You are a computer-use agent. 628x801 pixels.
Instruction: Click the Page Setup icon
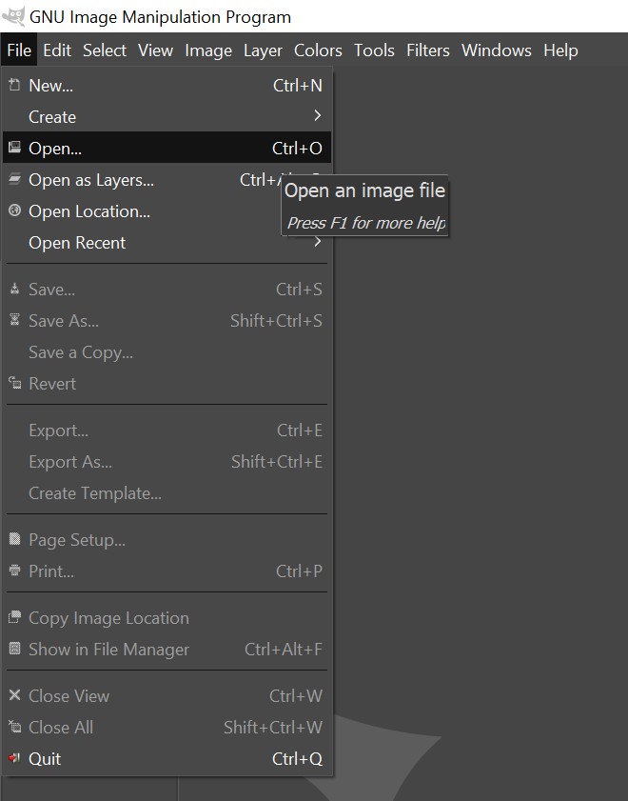[x=15, y=539]
